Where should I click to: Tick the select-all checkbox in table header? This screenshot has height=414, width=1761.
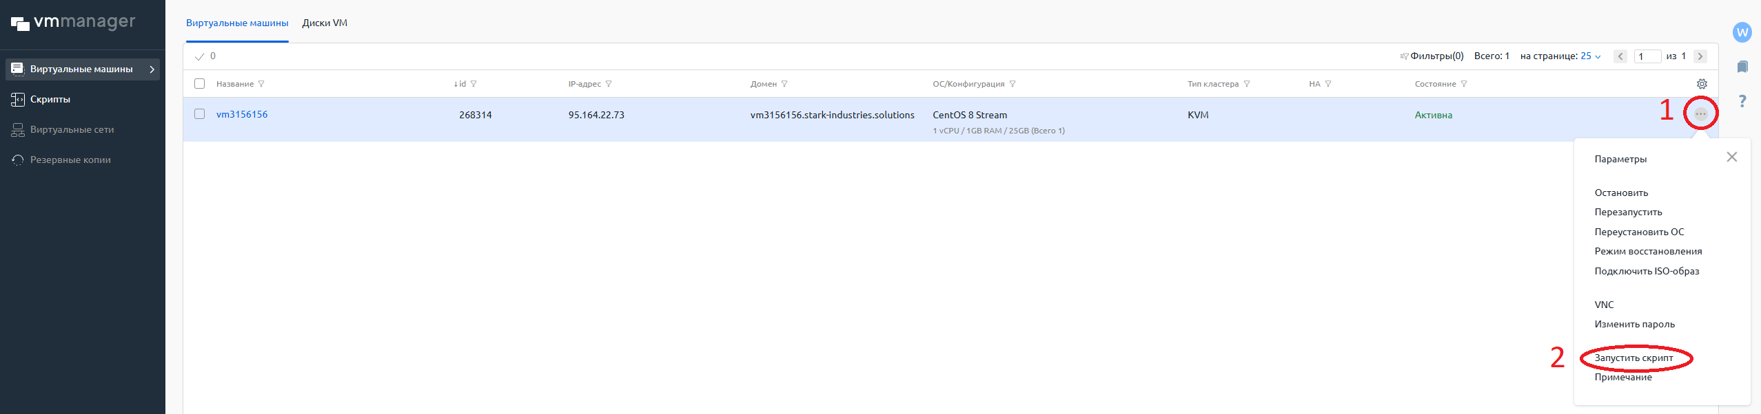(200, 84)
